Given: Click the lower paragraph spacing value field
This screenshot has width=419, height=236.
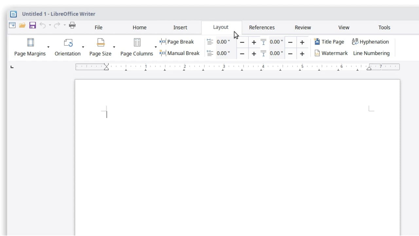Looking at the screenshot, I should [x=276, y=53].
